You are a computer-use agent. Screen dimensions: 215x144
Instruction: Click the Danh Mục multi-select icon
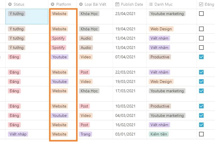151,4
